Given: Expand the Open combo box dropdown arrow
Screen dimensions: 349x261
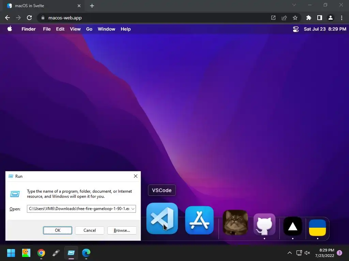Looking at the screenshot, I should coord(133,209).
